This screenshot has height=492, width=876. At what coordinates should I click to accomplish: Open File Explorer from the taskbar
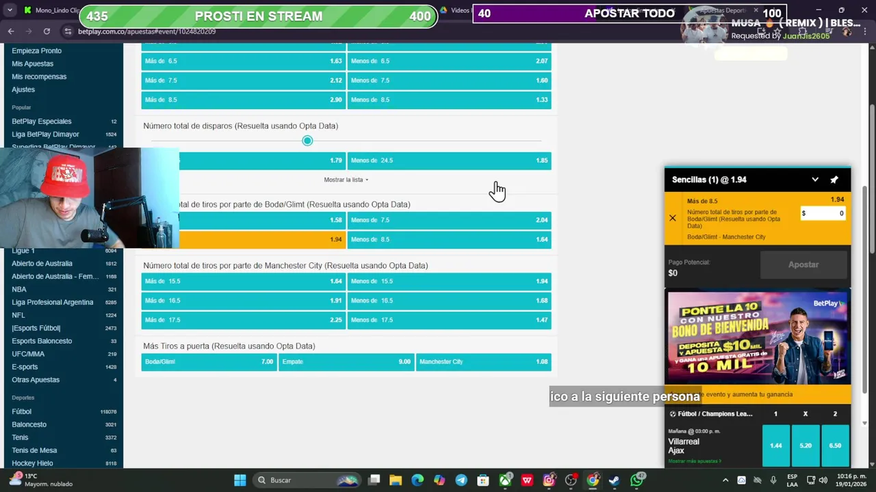pyautogui.click(x=396, y=480)
